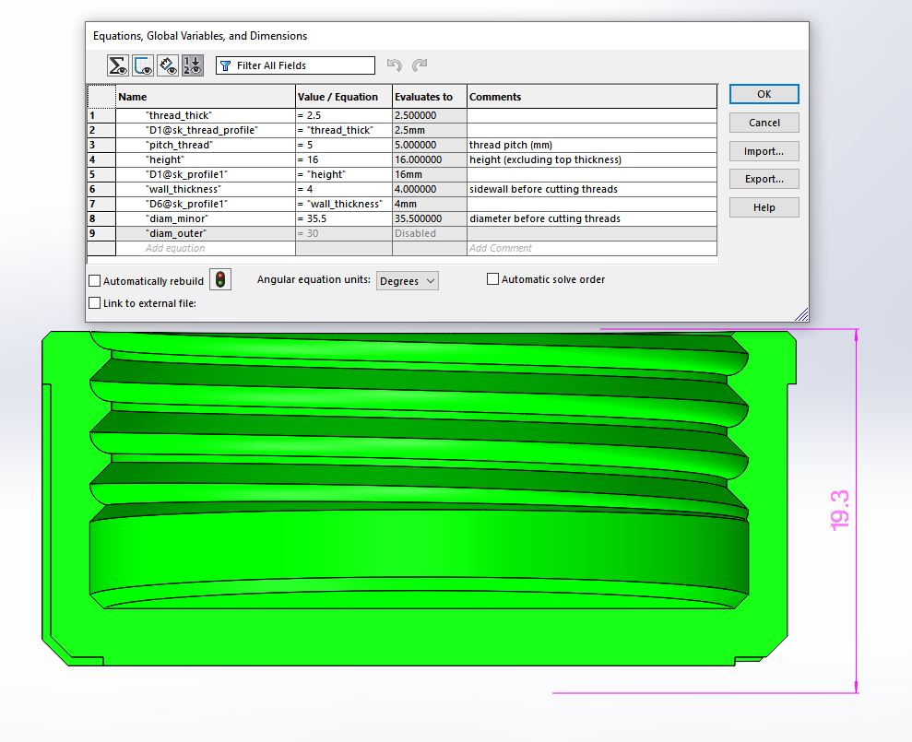Viewport: 912px width, 742px height.
Task: Open the Help button
Action: pyautogui.click(x=764, y=207)
